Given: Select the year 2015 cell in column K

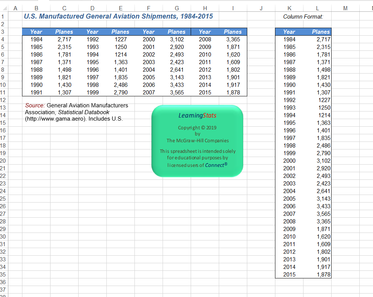Looking at the screenshot, I should pyautogui.click(x=289, y=275).
